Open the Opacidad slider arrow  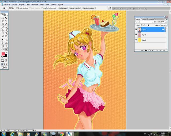click(x=166, y=22)
